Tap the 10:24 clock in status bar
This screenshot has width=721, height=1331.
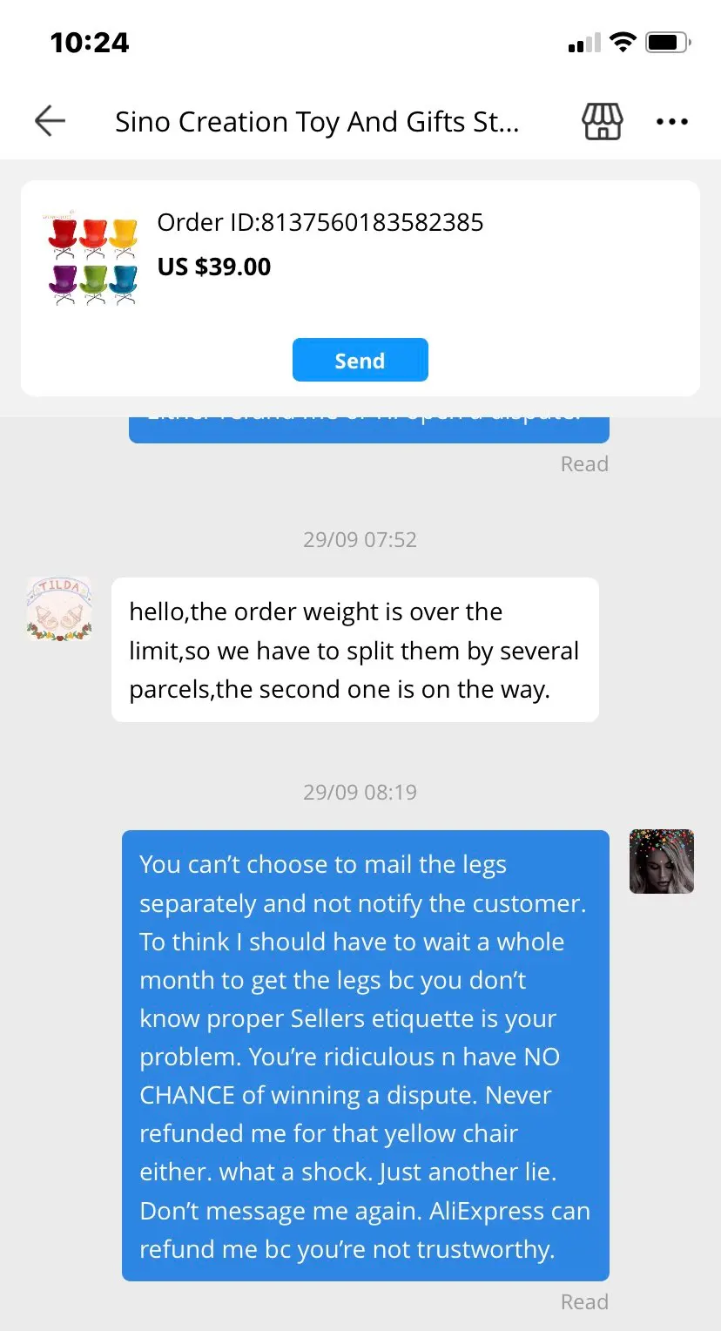click(90, 43)
